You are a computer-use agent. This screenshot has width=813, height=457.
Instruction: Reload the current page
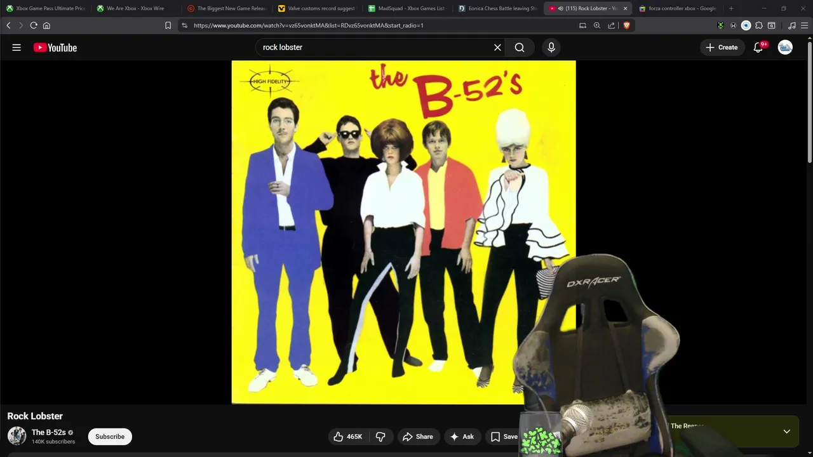pos(34,25)
